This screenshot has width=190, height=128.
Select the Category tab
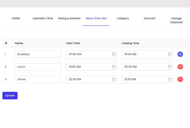click(x=123, y=18)
